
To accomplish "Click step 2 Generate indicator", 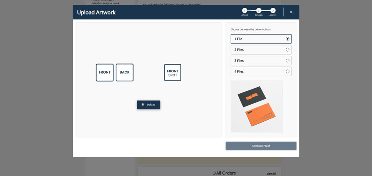I will (x=259, y=10).
